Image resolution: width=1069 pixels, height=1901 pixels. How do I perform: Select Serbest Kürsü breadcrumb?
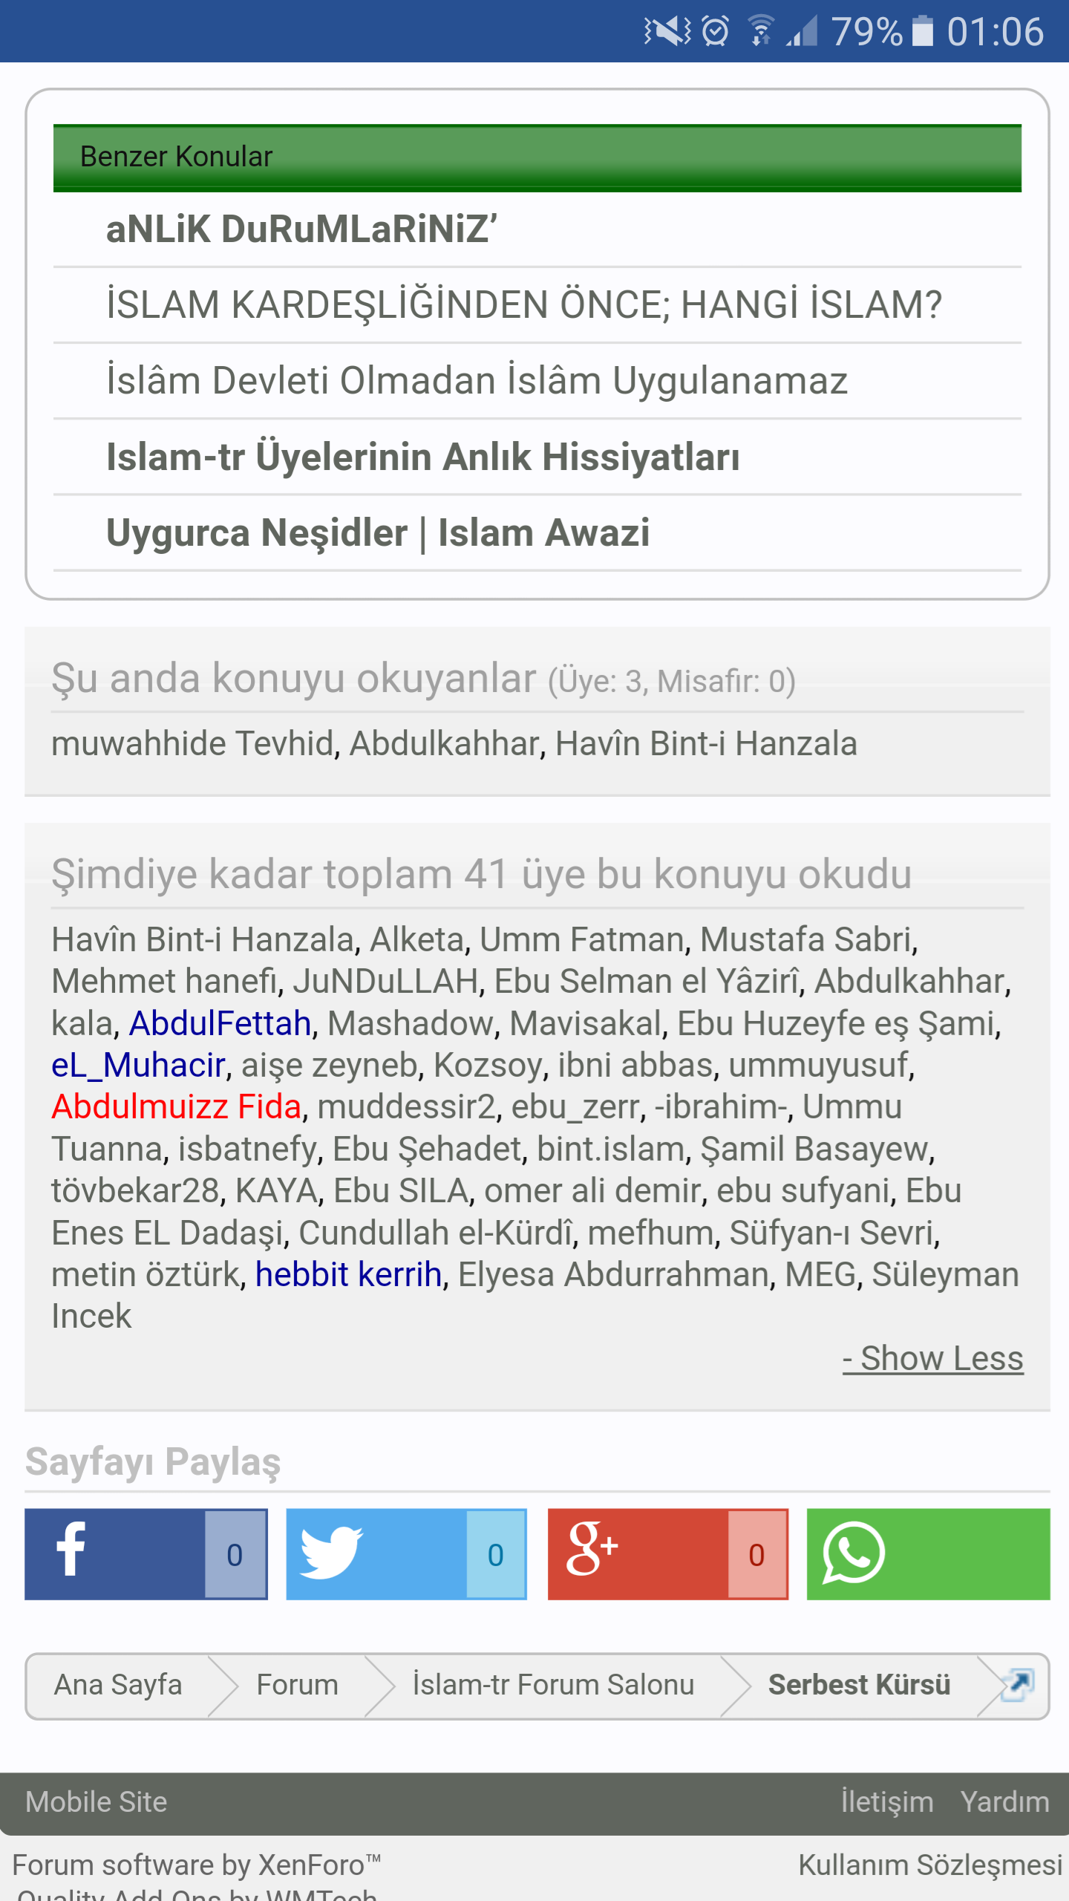859,1685
